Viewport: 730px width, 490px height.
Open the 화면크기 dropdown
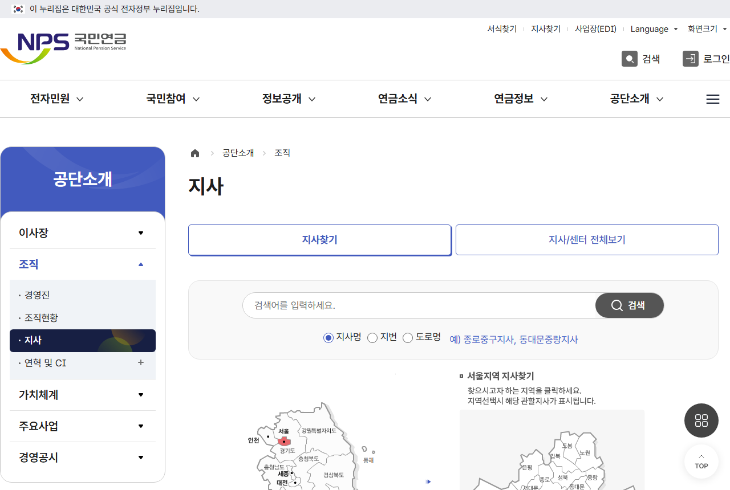[707, 29]
